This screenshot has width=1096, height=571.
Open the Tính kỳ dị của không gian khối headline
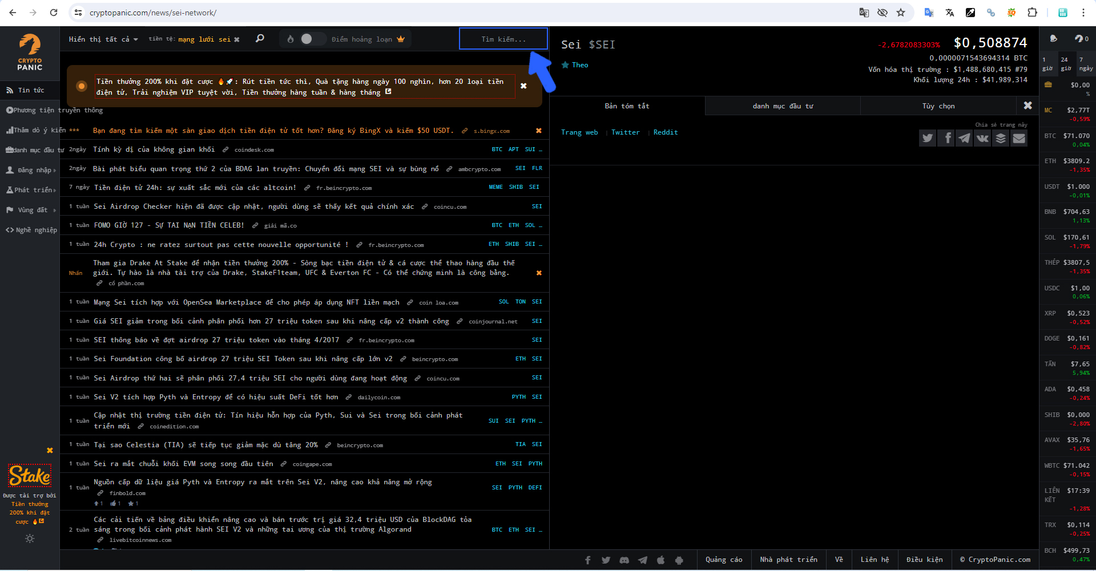(x=154, y=149)
